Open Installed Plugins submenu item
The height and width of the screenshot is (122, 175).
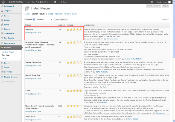(8, 52)
